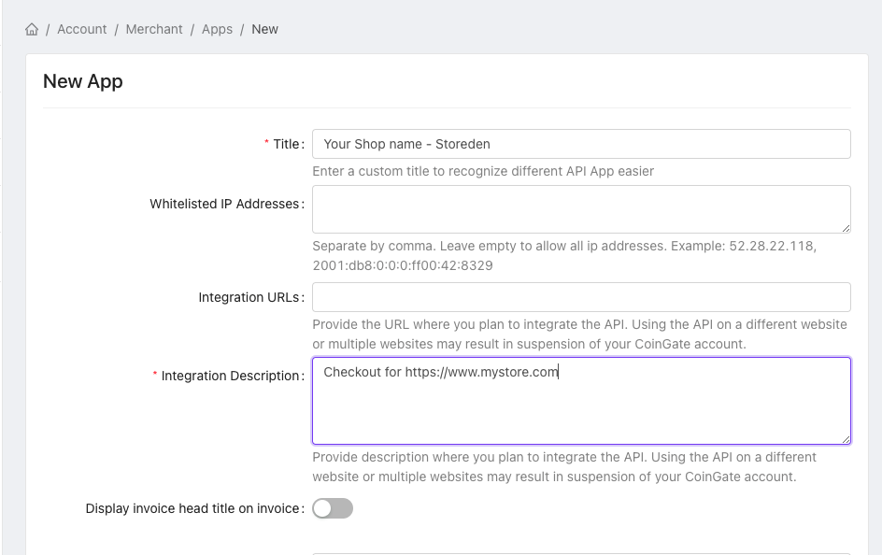Click the Whitelisted IP Addresses label
The image size is (882, 555).
224,204
